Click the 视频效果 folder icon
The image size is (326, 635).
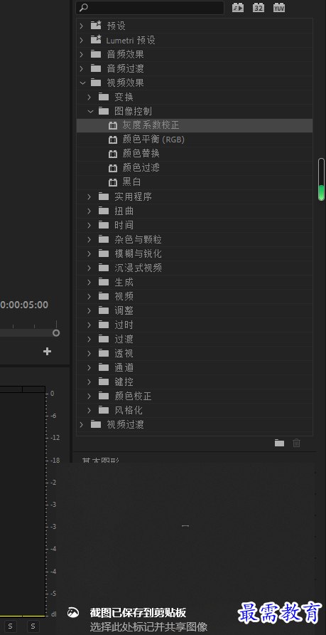coord(96,83)
